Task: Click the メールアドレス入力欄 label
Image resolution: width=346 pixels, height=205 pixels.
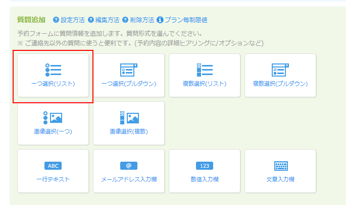Action: (129, 179)
